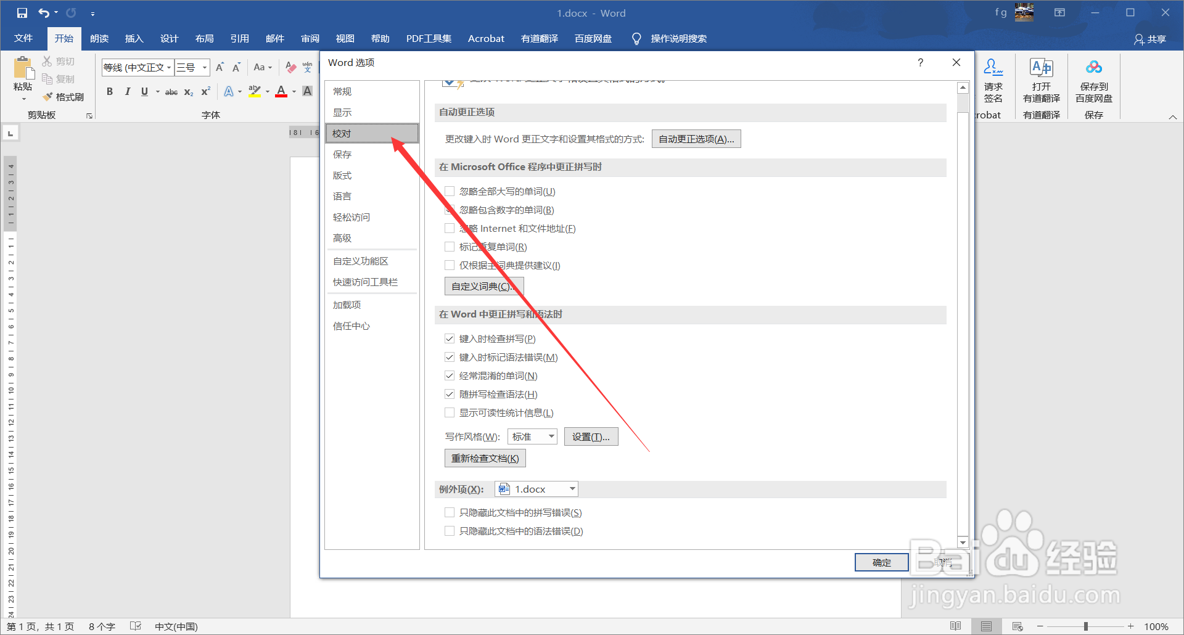1184x635 pixels.
Task: Uncheck 随拼写检查语法 checkbox
Action: tap(450, 395)
